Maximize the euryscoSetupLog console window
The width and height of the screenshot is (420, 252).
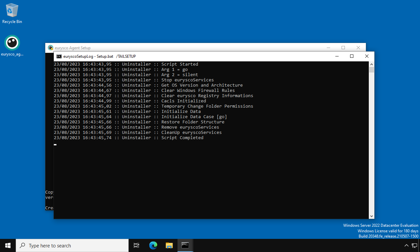tap(352, 56)
